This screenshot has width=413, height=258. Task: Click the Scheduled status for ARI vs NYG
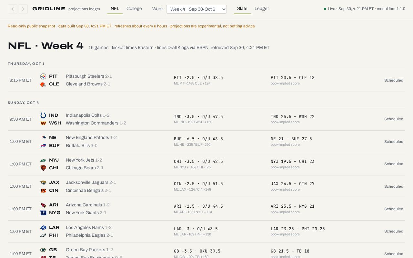(x=394, y=209)
